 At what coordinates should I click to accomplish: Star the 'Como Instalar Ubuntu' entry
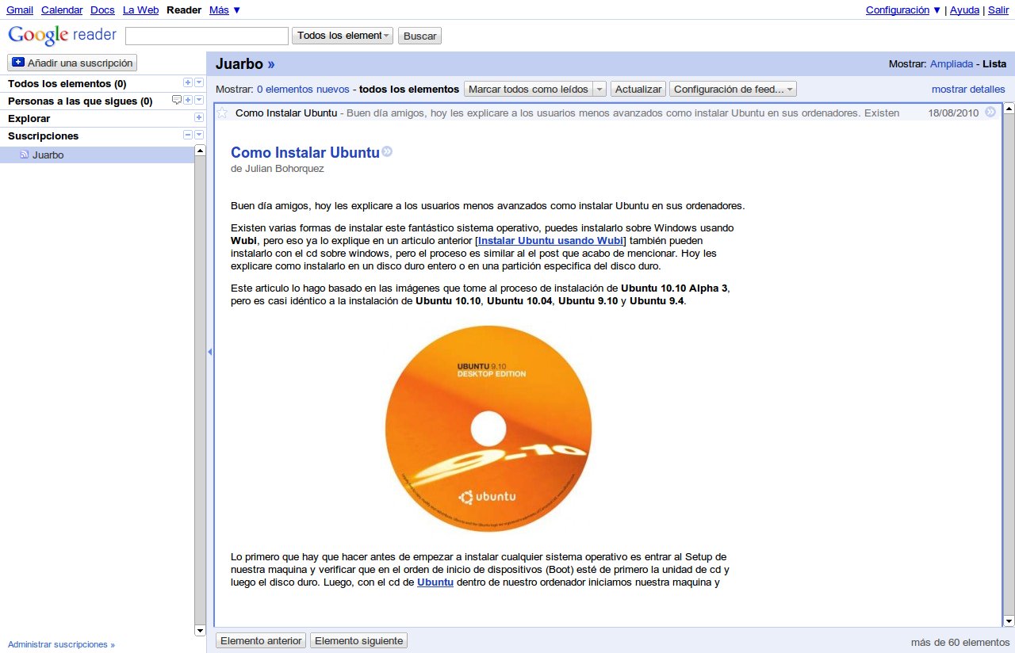pos(222,113)
